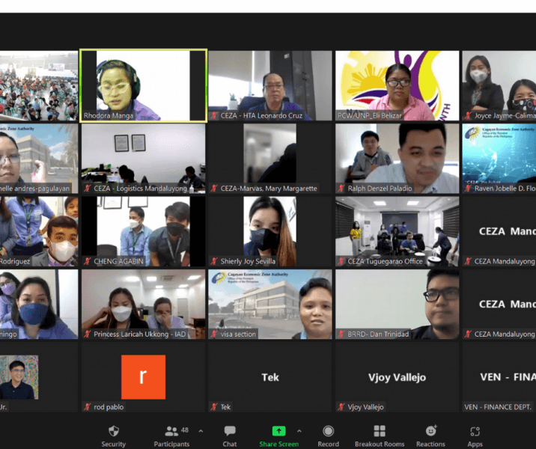Open the Breakout Rooms grid icon

[x=380, y=431]
